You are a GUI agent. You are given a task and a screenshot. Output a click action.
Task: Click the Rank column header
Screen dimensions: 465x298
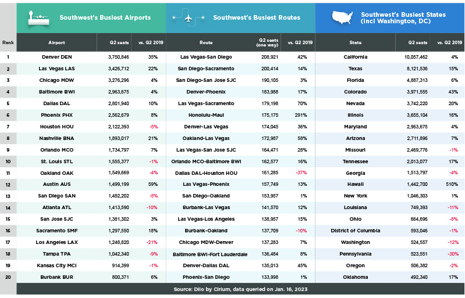[x=8, y=42]
